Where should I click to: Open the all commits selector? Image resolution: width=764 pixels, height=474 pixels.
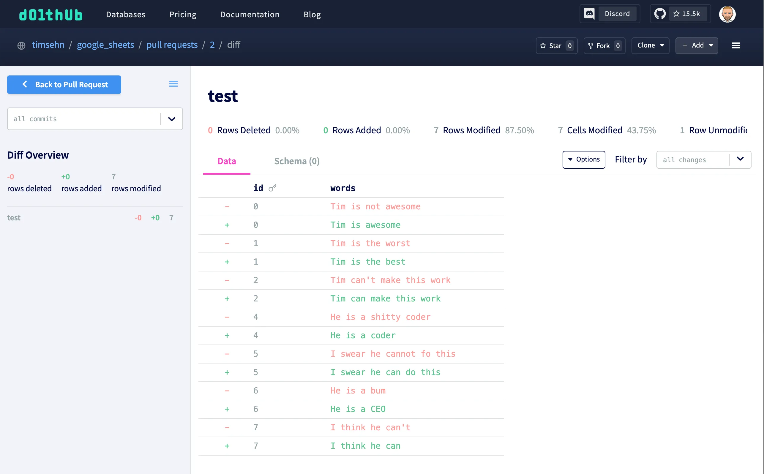point(95,119)
